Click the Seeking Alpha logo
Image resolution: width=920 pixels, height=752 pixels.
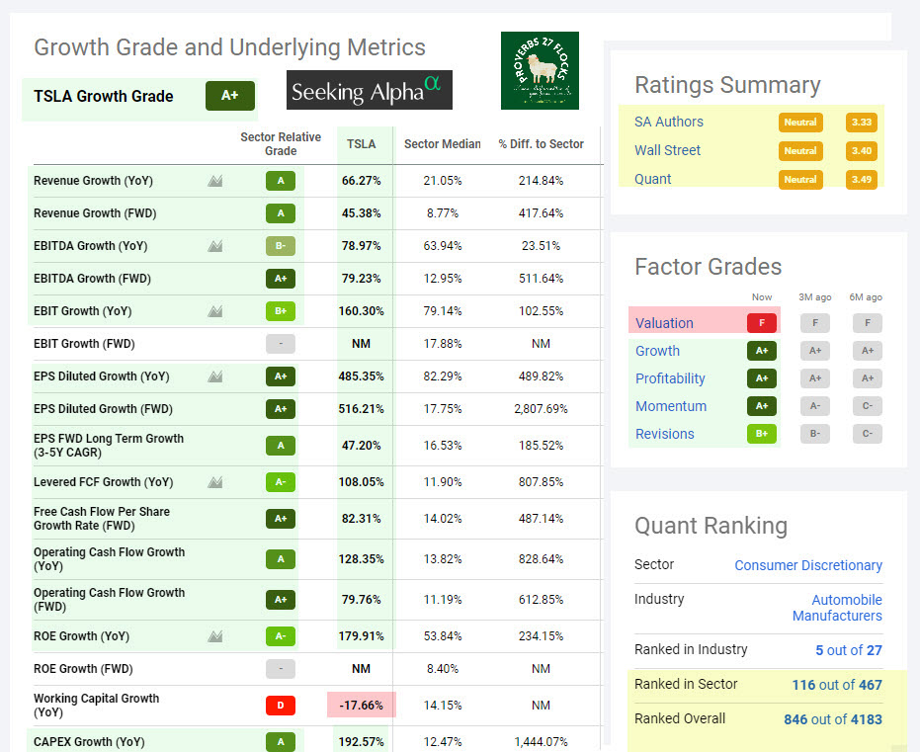pos(370,91)
